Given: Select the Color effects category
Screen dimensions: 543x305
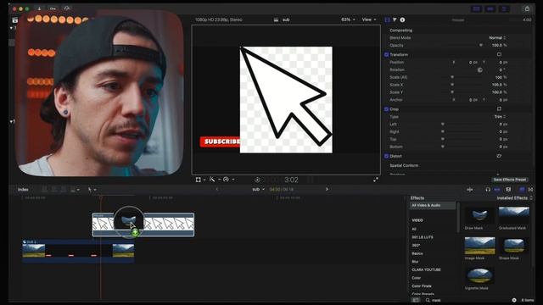Looking at the screenshot, I should tap(417, 278).
